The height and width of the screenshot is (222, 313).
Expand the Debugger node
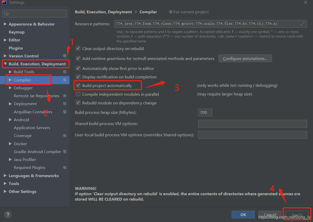10,88
